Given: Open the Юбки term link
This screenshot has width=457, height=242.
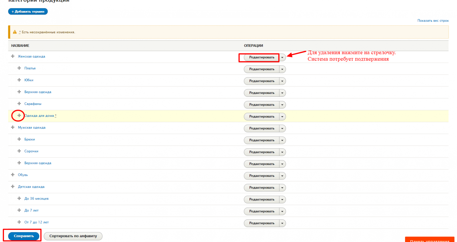Looking at the screenshot, I should (29, 80).
